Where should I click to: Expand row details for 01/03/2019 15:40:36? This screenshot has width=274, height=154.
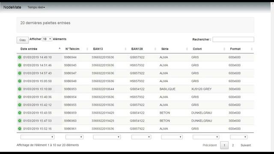pyautogui.click(x=20, y=97)
